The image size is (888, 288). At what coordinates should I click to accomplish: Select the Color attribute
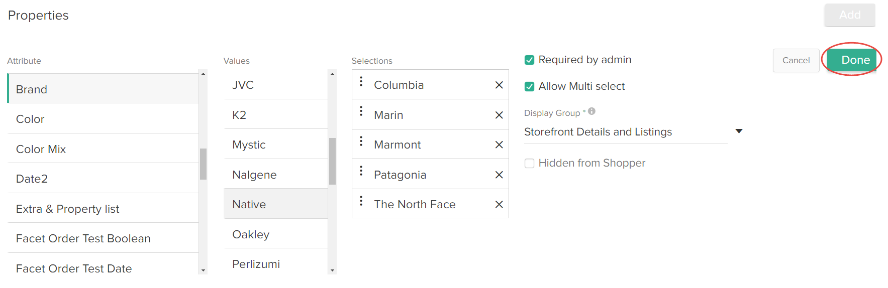tap(103, 119)
